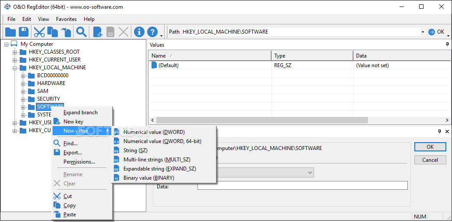Collapse the My Computer tree node
The width and height of the screenshot is (452, 222).
tap(6, 44)
